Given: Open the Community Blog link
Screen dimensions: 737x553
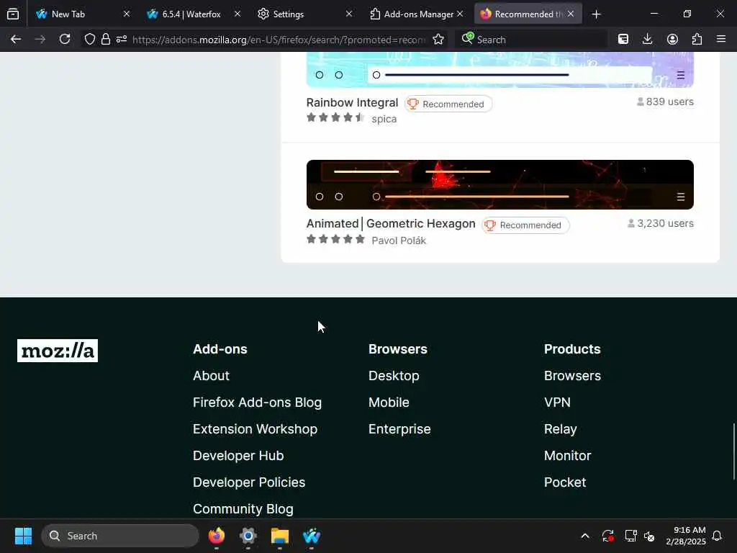Looking at the screenshot, I should click(243, 509).
